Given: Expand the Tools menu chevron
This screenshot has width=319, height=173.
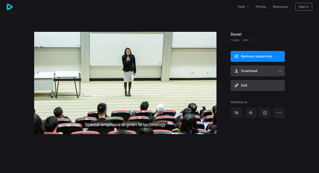Looking at the screenshot, I should tap(248, 7).
